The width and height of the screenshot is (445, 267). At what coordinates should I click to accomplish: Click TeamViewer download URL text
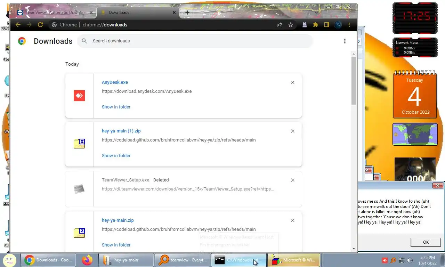188,189
